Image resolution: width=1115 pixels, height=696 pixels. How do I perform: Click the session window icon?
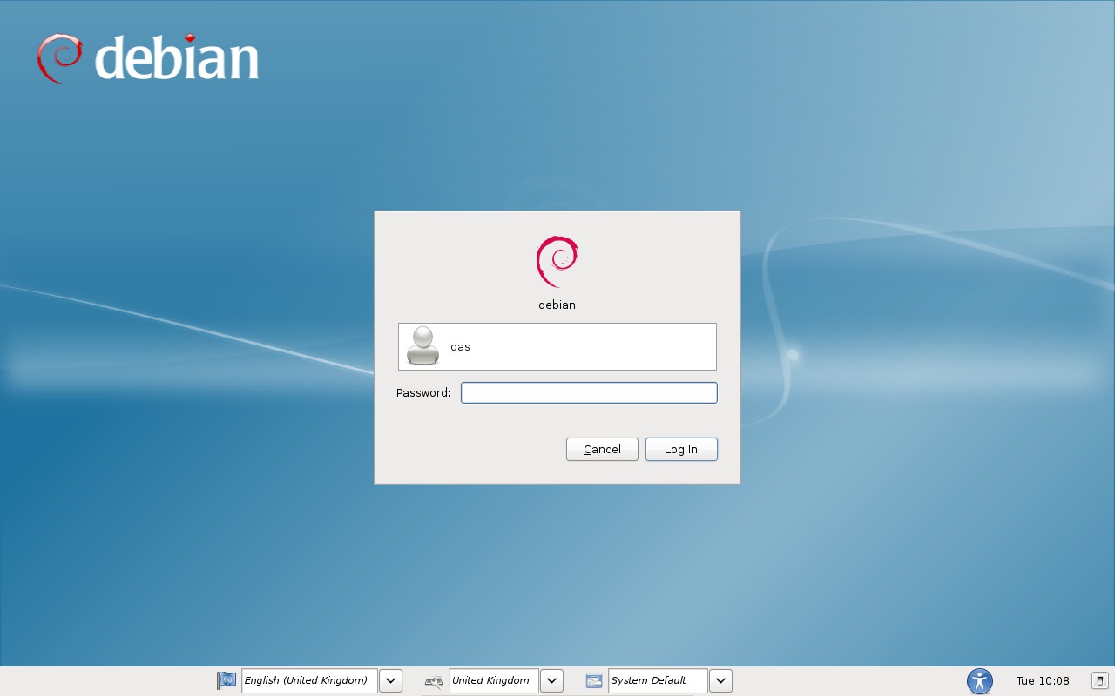pos(594,680)
